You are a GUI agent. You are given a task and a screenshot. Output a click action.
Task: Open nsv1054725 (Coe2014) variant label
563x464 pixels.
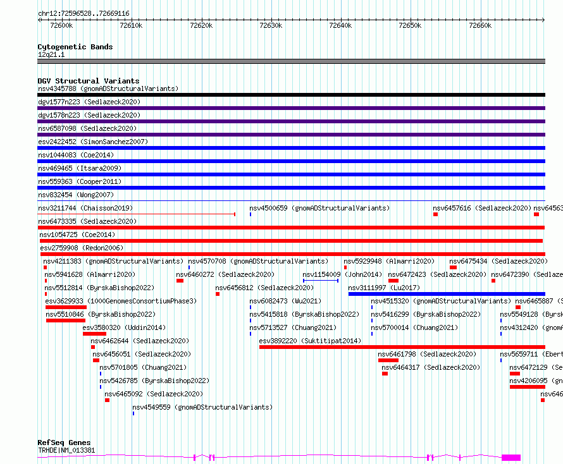click(x=77, y=235)
